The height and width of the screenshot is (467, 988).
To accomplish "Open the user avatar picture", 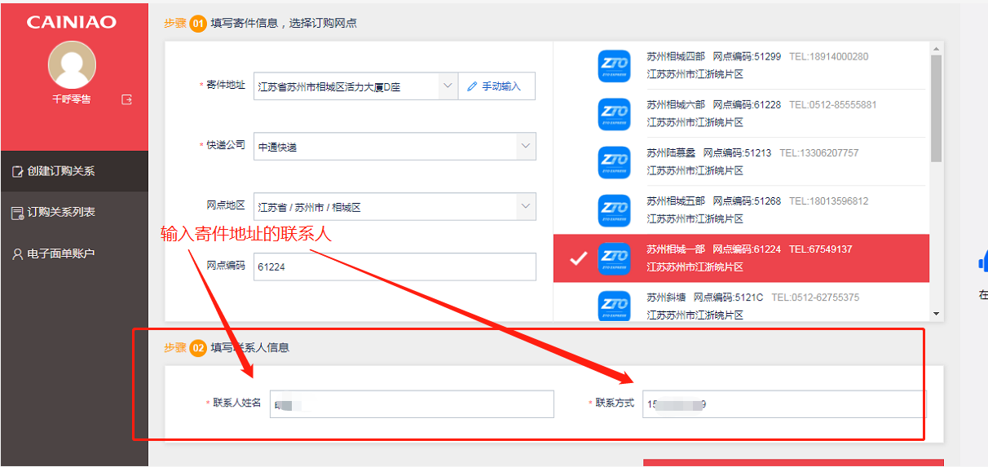I will pos(72,64).
